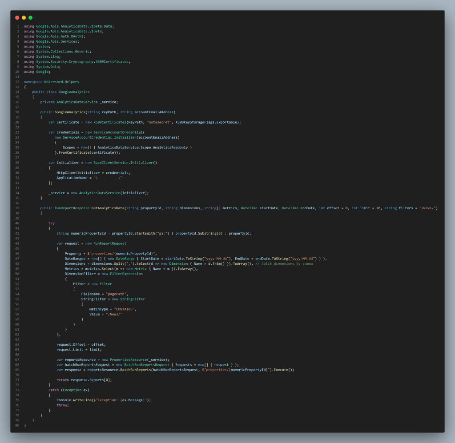Click the throw statement
Viewport: 455px width, 443px height.
pyautogui.click(x=63, y=405)
